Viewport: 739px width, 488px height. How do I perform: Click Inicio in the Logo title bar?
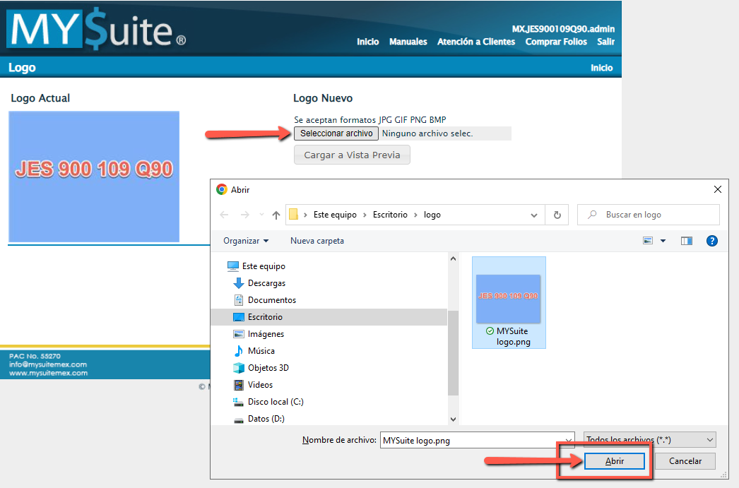[x=602, y=68]
